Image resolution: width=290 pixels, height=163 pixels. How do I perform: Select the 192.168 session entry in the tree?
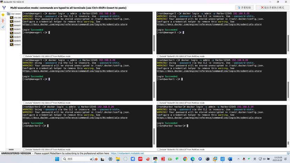coord(16,18)
